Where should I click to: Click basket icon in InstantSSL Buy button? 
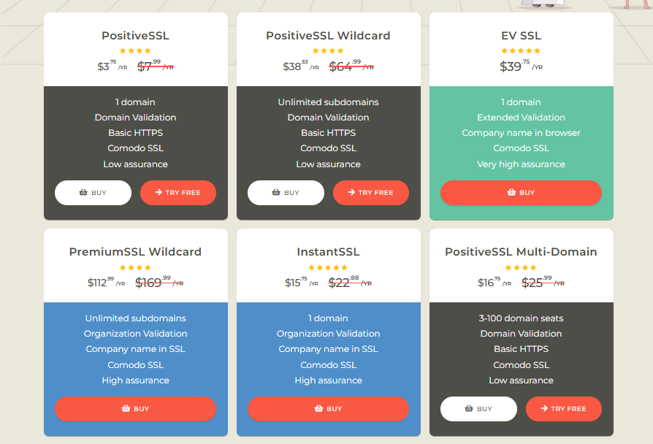point(318,409)
